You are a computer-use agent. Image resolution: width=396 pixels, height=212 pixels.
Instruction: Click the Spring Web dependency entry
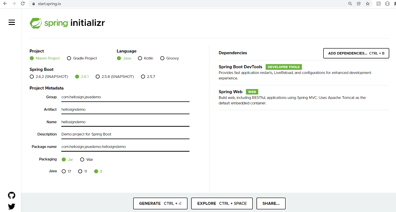(304, 97)
